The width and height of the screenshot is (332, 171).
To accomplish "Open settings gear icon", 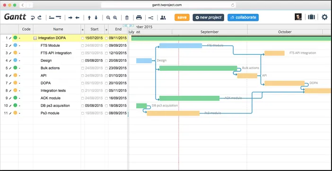I will [324, 17].
